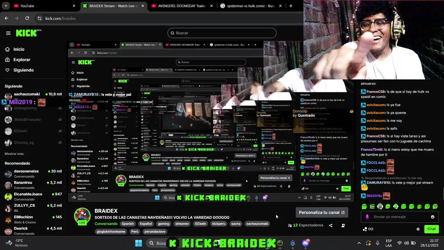Image resolution: width=444 pixels, height=250 pixels.
Task: Select the kick.com/braidex URL text
Action: click(x=60, y=18)
